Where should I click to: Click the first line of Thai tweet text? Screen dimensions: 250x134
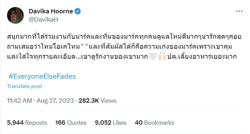(124, 37)
